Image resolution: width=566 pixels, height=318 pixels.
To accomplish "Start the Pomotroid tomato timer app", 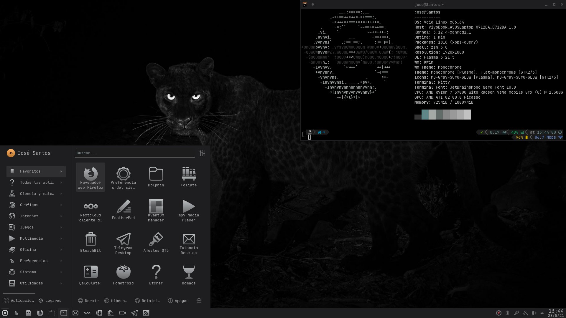I will pos(123,275).
